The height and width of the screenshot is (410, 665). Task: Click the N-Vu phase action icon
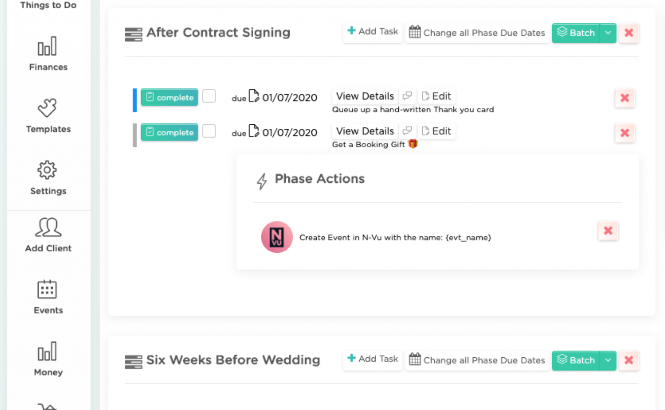[x=277, y=237]
